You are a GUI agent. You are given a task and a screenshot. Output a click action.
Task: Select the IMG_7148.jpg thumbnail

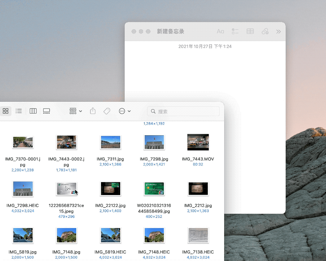point(66,235)
